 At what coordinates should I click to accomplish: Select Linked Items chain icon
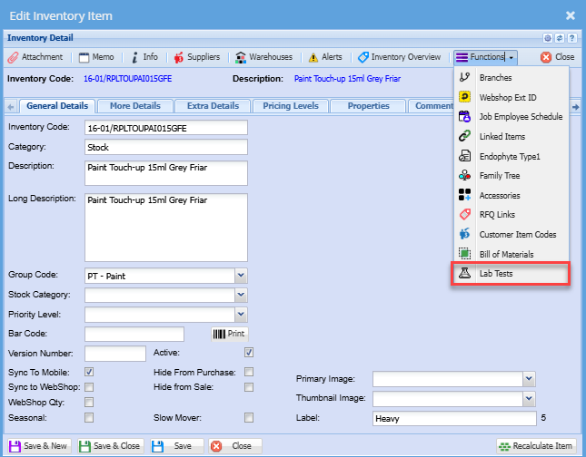click(464, 136)
